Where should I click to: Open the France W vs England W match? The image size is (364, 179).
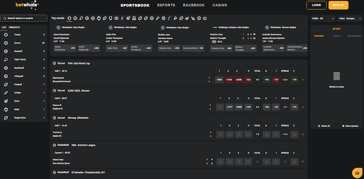58,107
